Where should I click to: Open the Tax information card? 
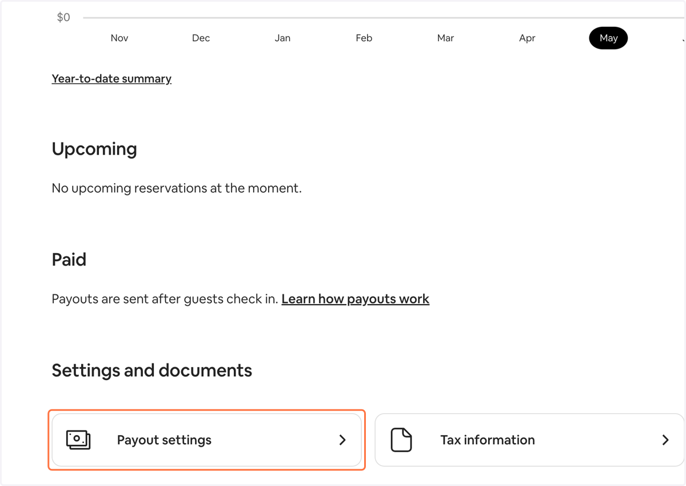529,440
